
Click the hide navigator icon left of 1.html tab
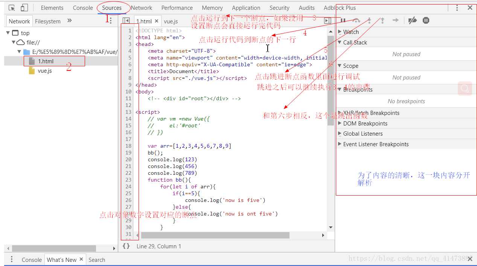point(126,21)
